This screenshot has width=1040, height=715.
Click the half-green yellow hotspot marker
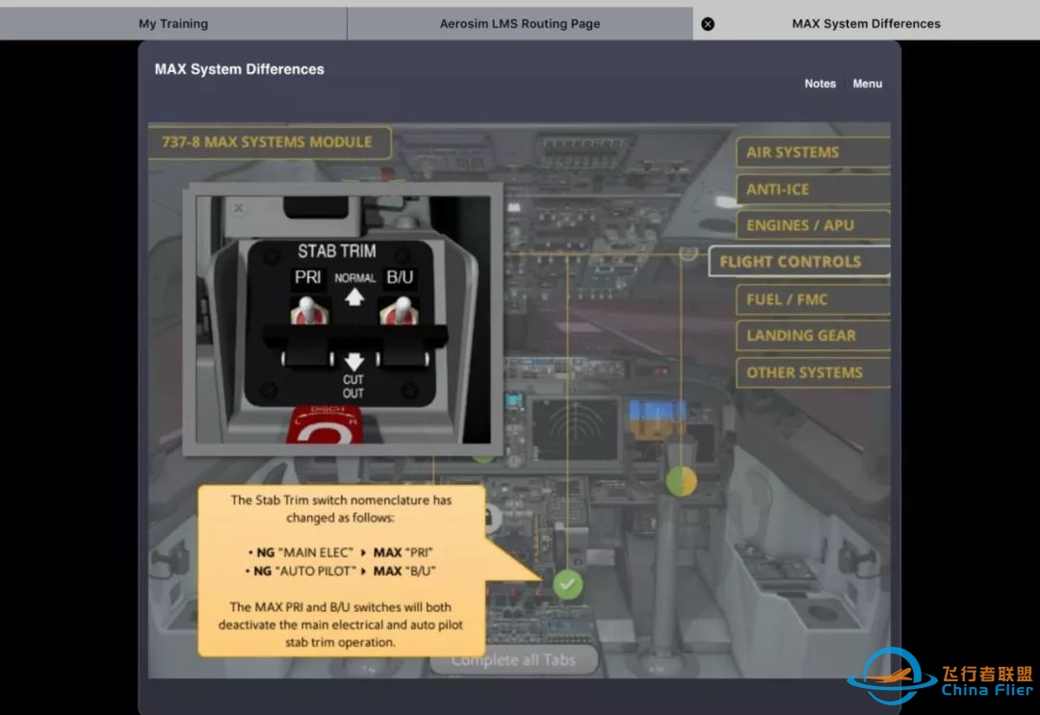[681, 481]
